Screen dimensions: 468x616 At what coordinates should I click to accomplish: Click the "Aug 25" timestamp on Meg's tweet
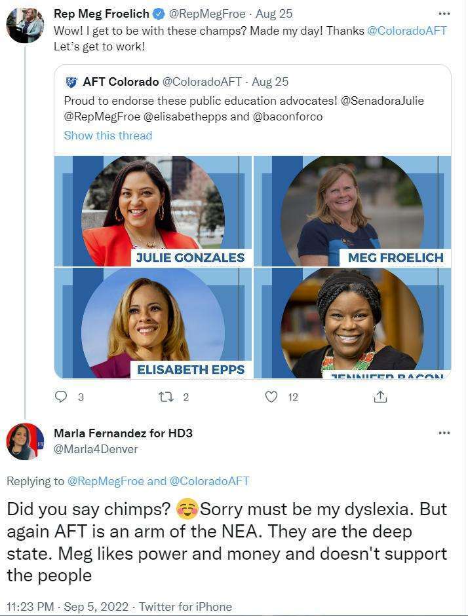[275, 14]
